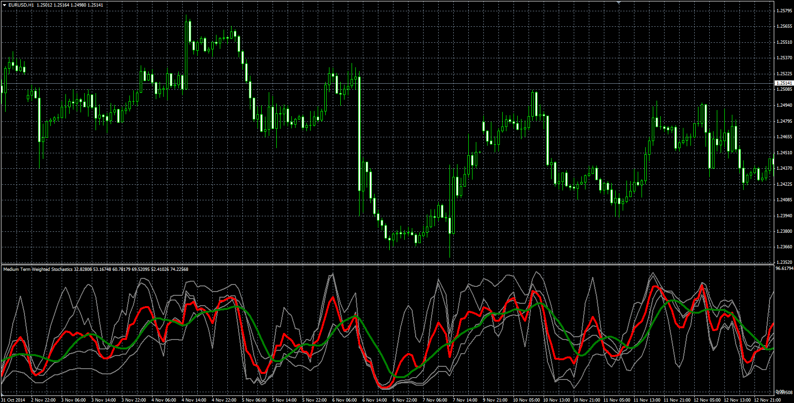Click price scale value 1.24225
This screenshot has width=794, height=403.
pyautogui.click(x=784, y=184)
